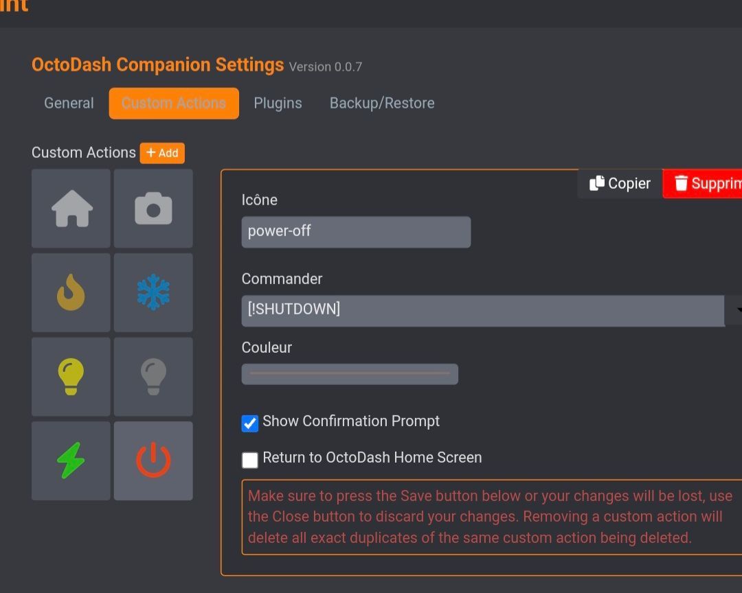
Task: Select the flame icon custom action
Action: pos(71,292)
